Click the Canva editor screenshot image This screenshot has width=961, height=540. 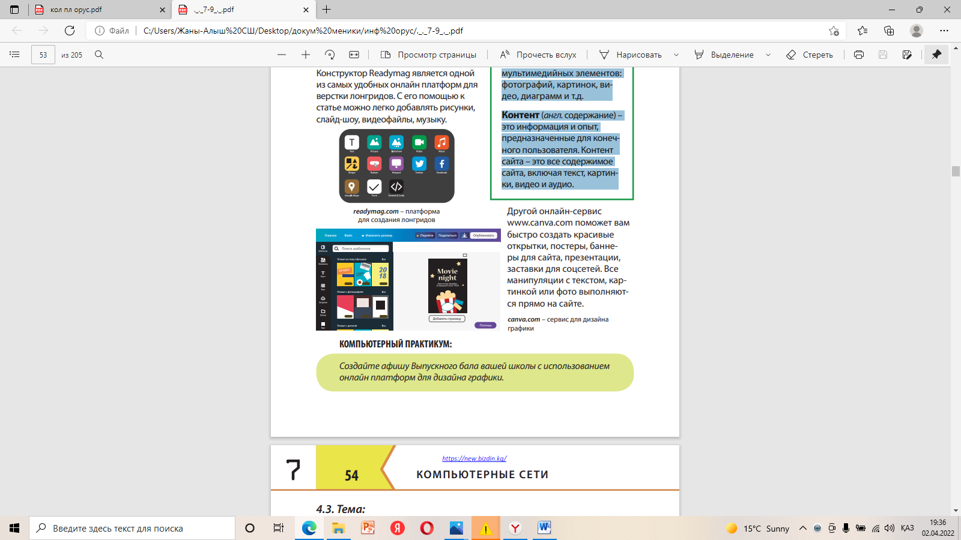coord(408,280)
